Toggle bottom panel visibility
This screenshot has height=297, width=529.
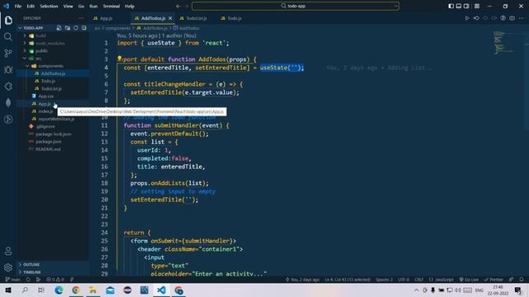click(x=459, y=6)
